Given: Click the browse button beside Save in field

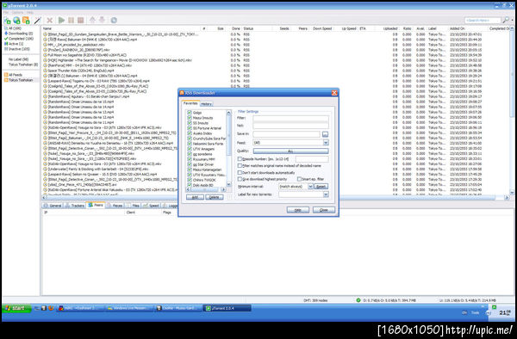Looking at the screenshot, I should tap(325, 134).
